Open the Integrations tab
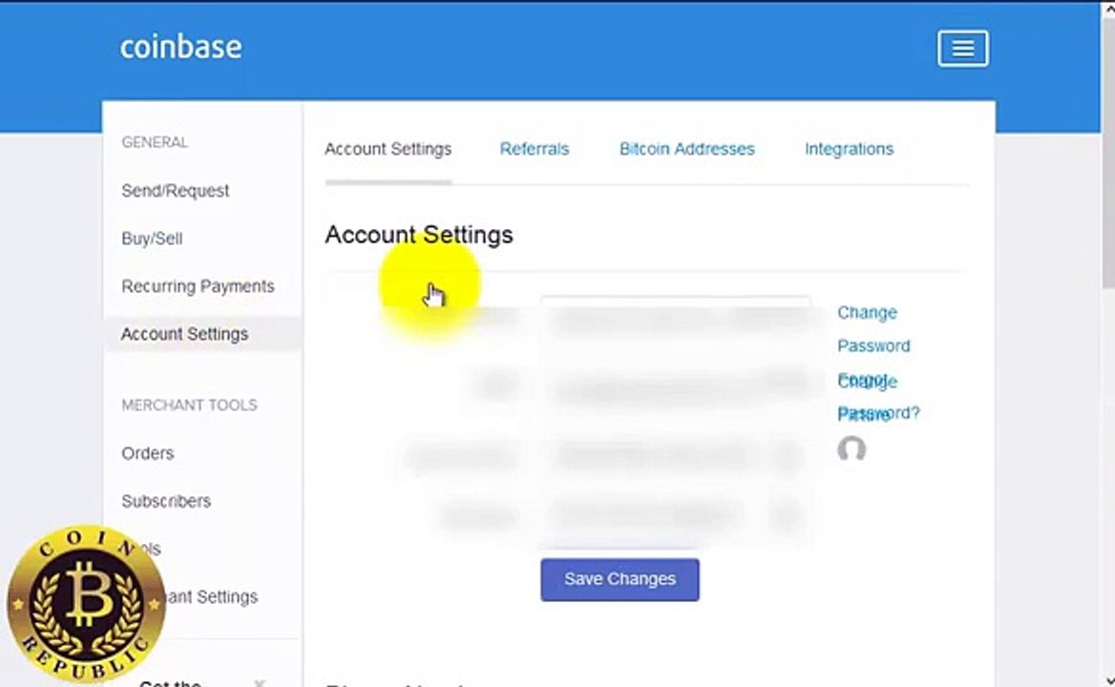Screen dimensions: 1115x687 click(x=849, y=149)
